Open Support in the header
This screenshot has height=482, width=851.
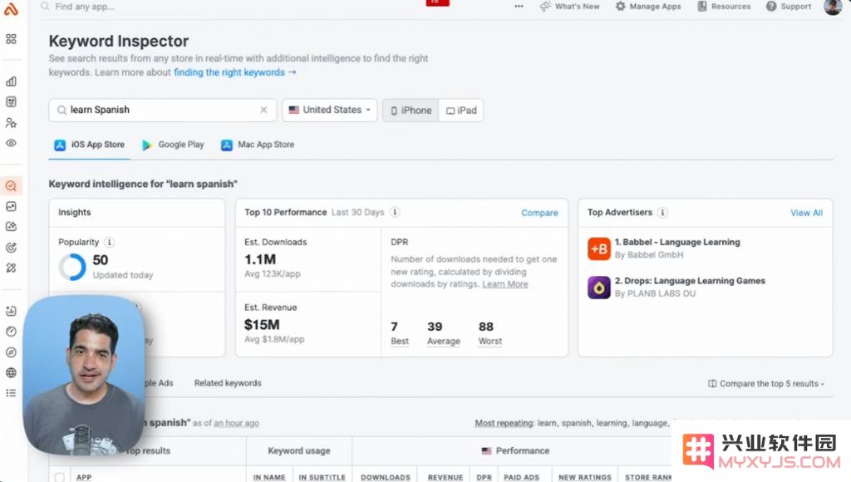pos(789,7)
